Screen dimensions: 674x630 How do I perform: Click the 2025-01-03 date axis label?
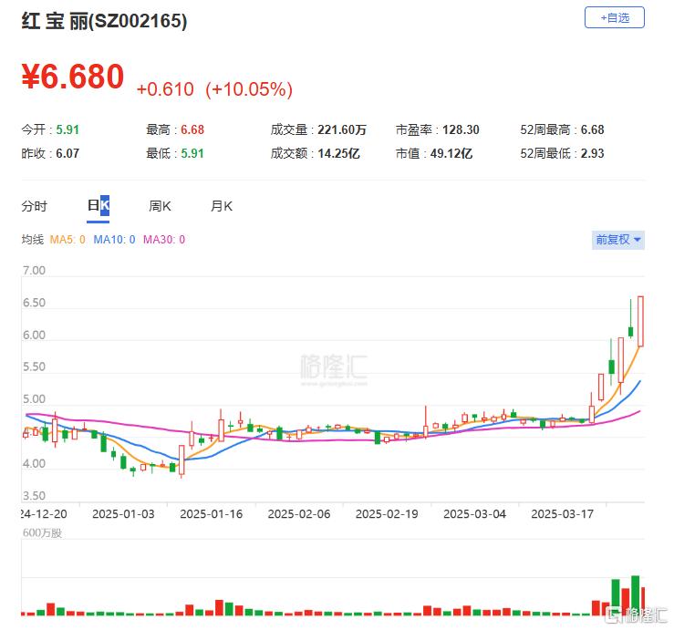(123, 514)
